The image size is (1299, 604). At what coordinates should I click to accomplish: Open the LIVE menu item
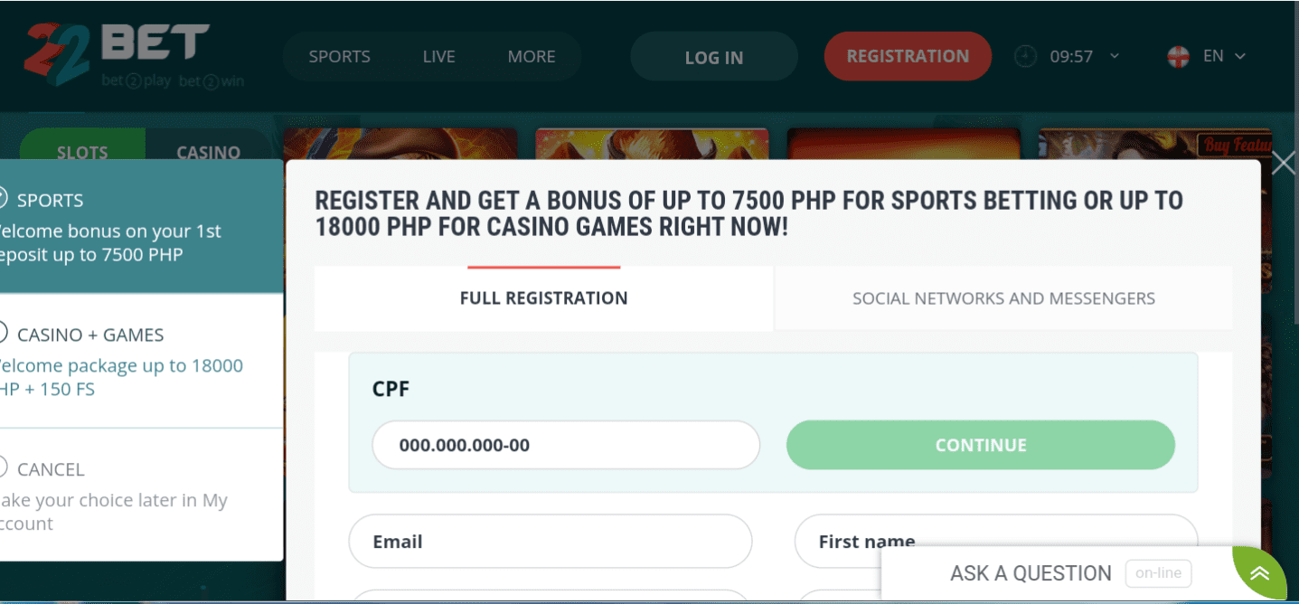[x=438, y=55]
